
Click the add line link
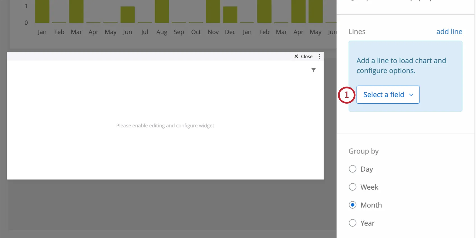tap(449, 32)
